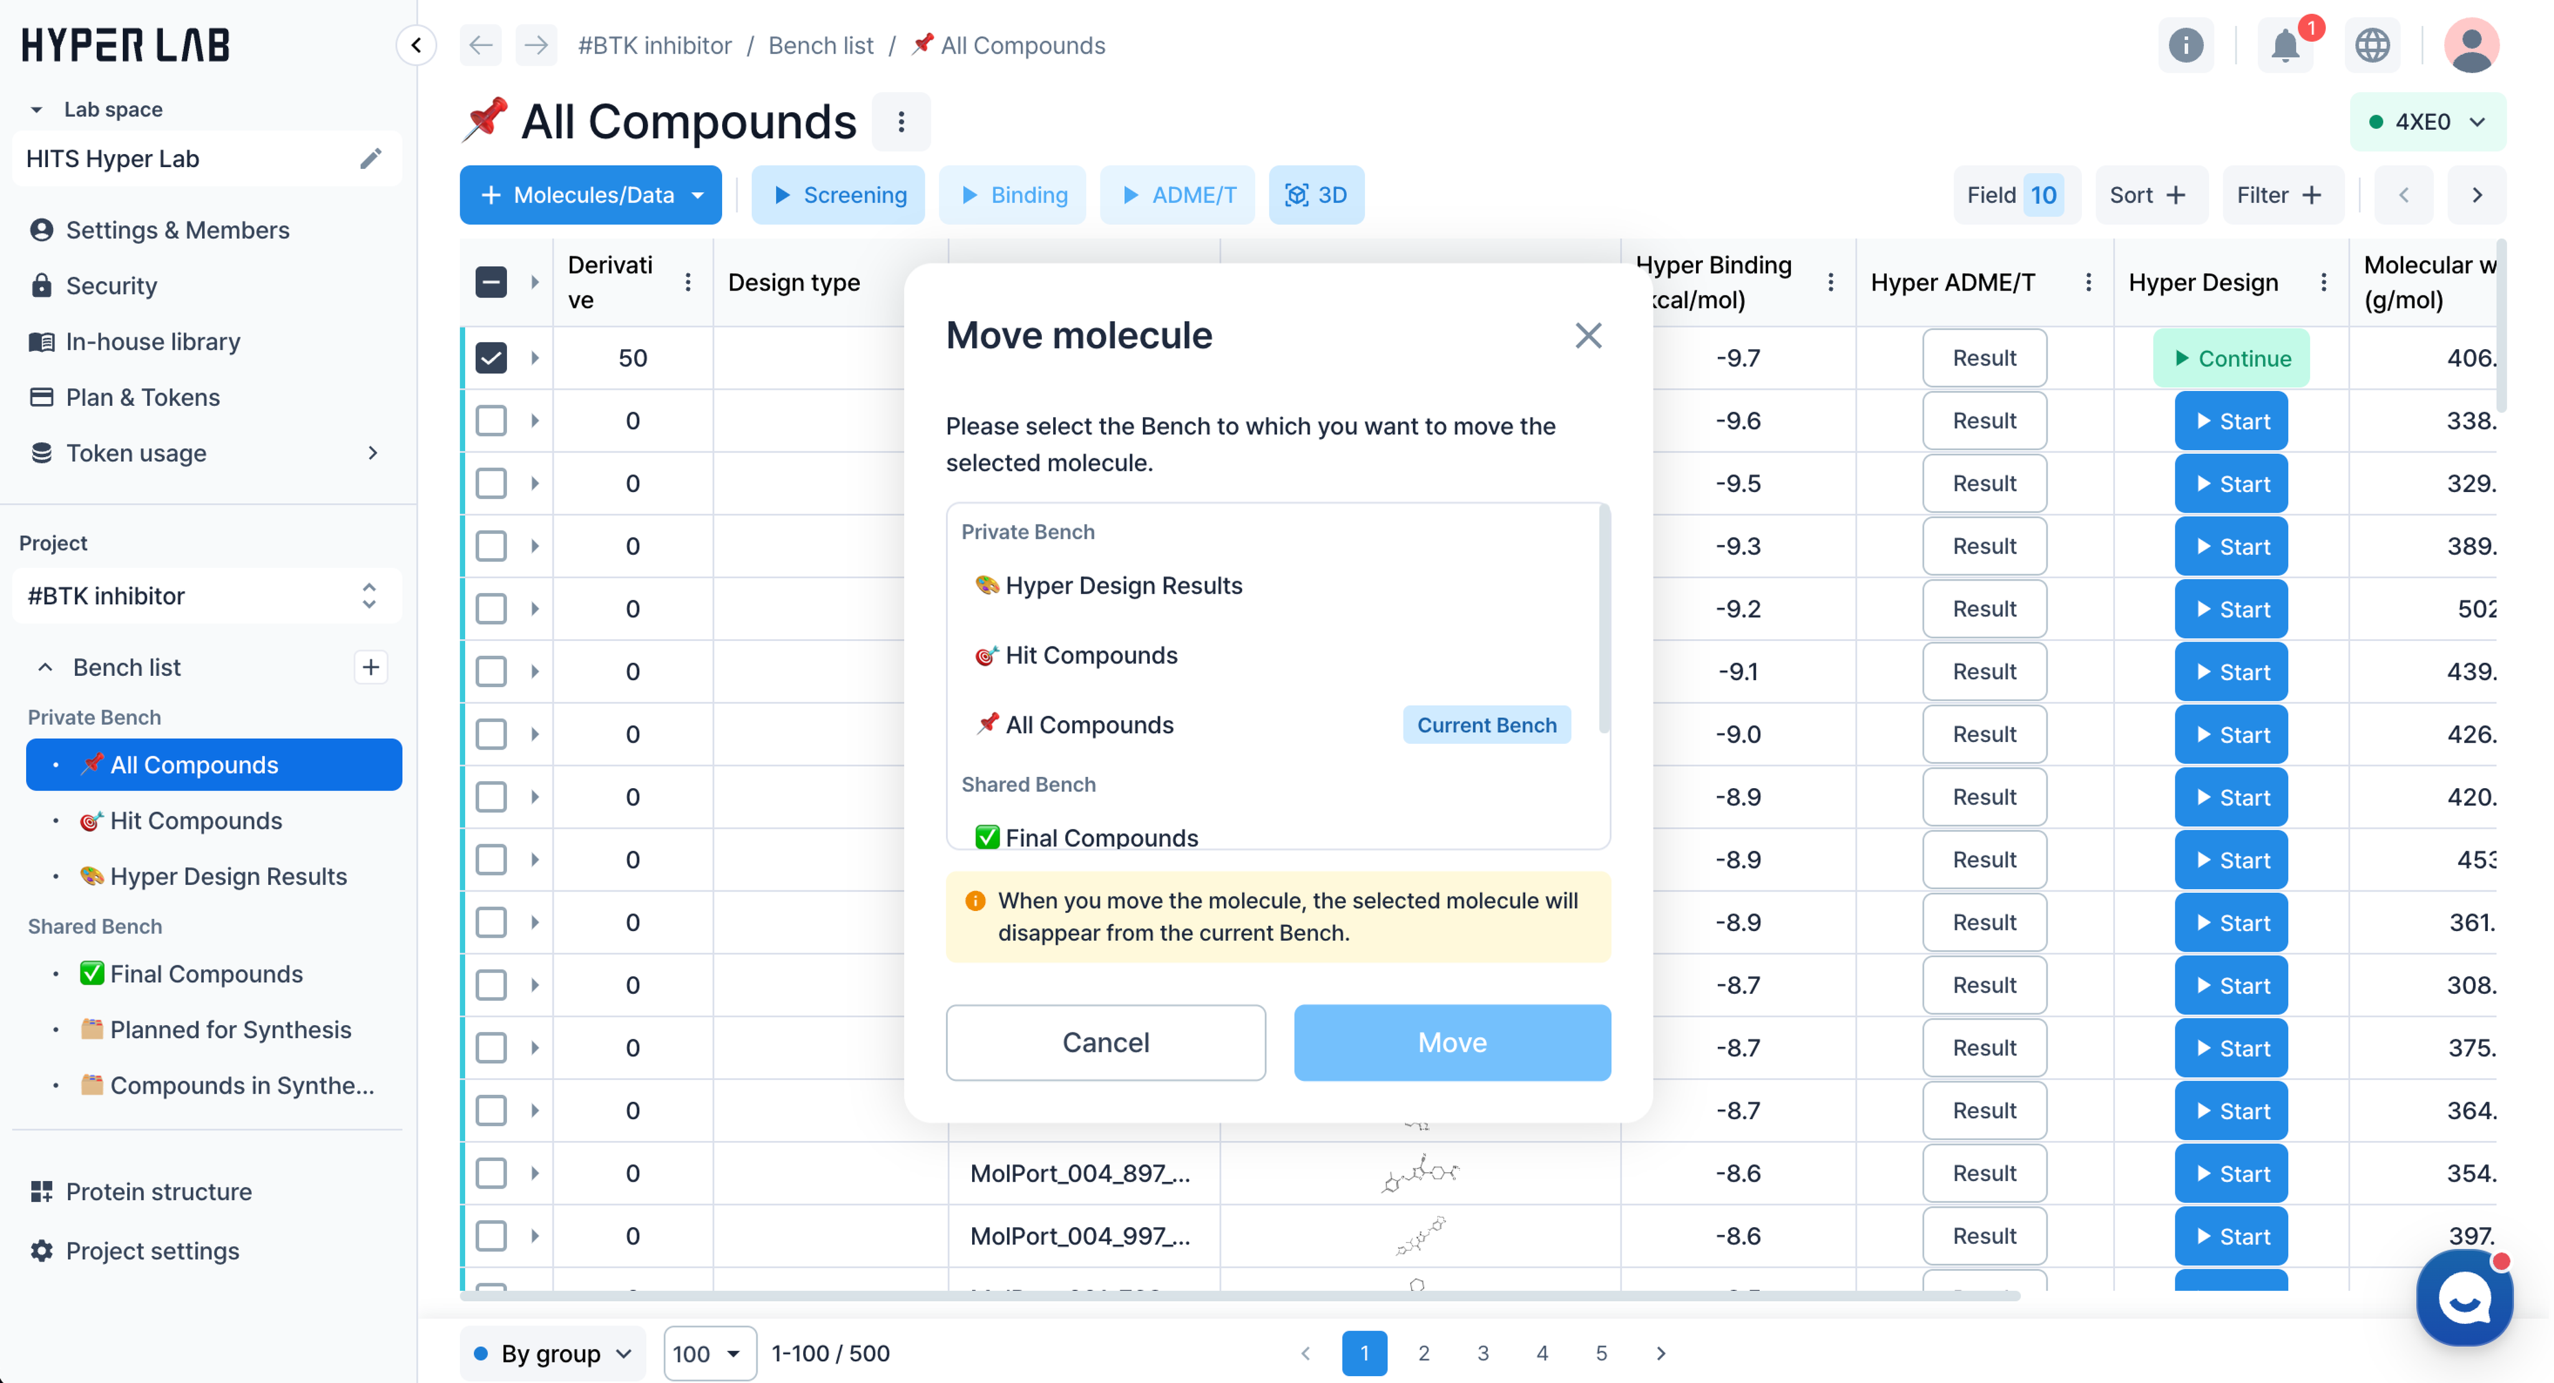Open the notifications bell
Image resolution: width=2554 pixels, height=1383 pixels.
point(2285,46)
